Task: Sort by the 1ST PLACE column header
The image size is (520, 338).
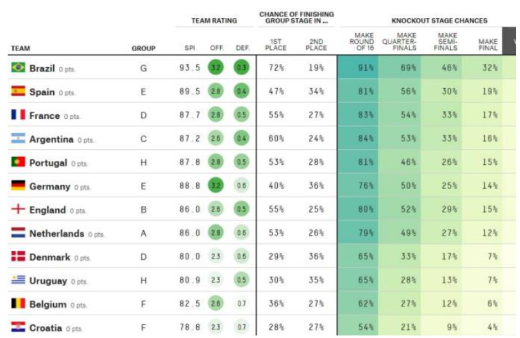Action: [275, 45]
